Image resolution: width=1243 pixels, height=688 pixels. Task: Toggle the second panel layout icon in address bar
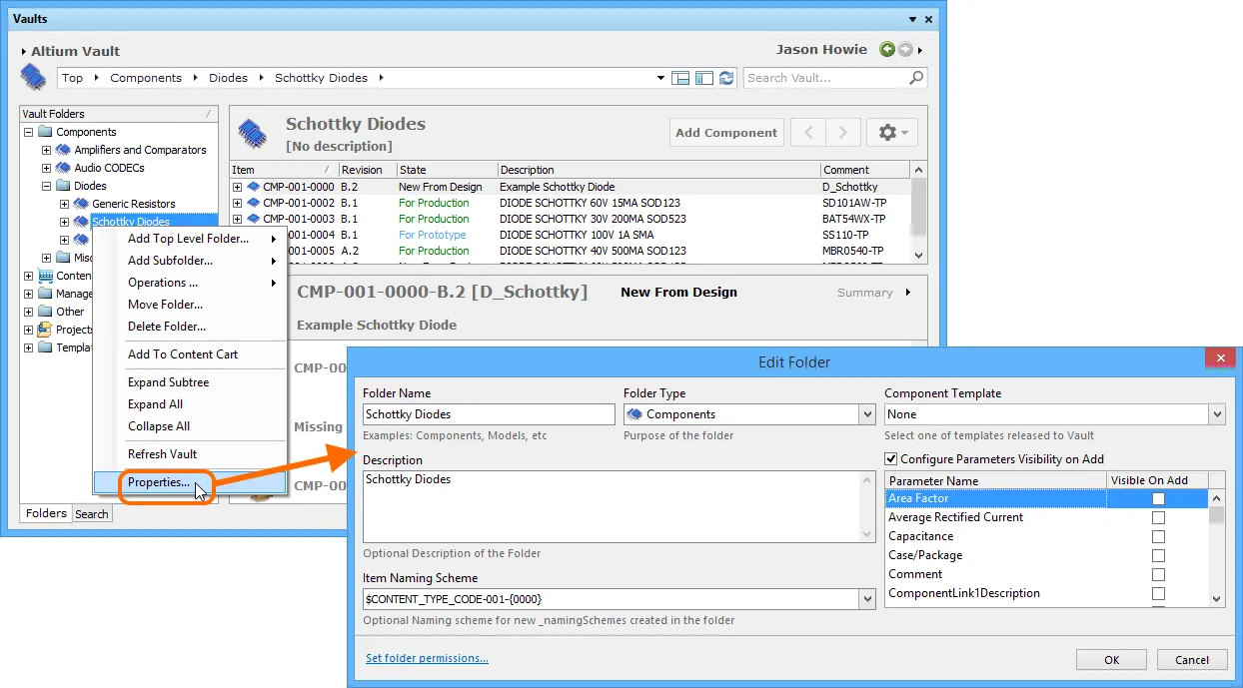click(x=704, y=78)
